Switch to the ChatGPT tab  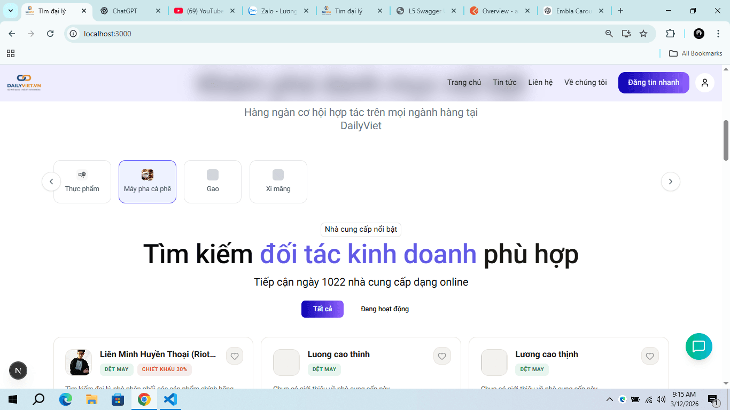click(131, 11)
